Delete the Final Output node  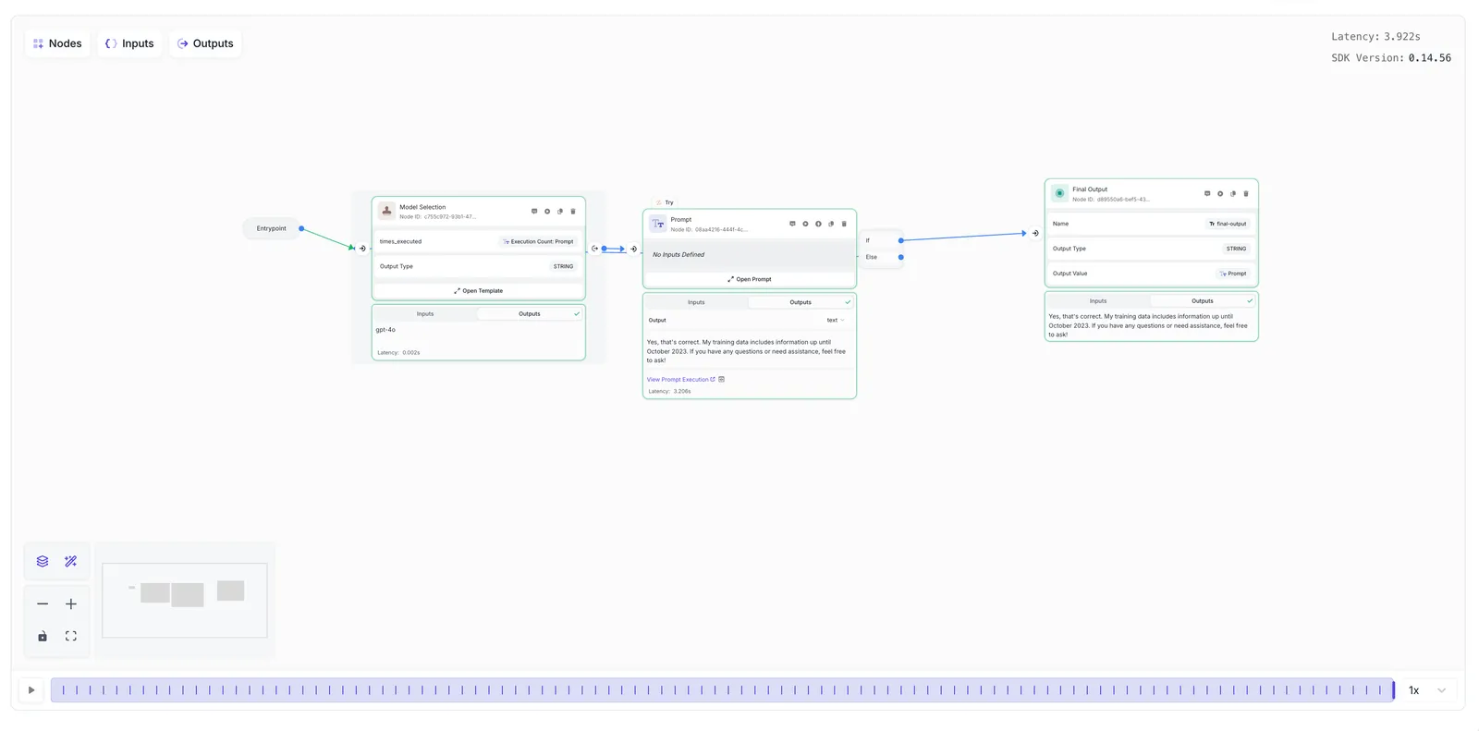(x=1246, y=194)
